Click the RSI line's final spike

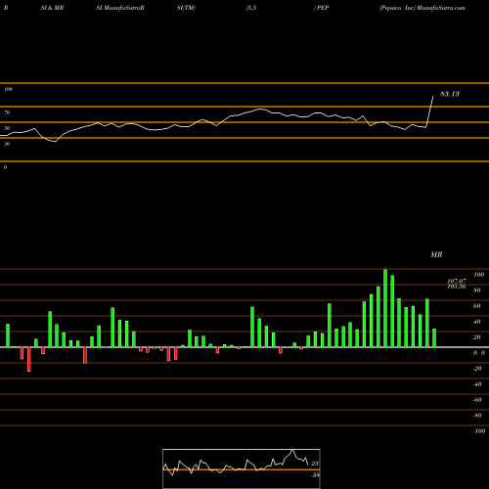429,111
